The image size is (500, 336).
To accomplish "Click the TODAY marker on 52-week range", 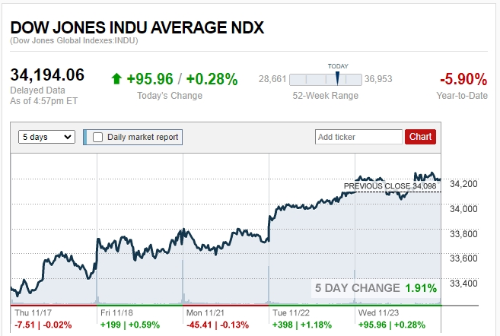I will [x=338, y=75].
